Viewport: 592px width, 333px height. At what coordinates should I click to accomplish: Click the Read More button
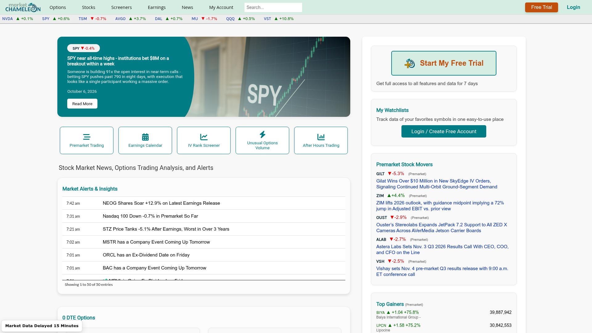(x=82, y=104)
